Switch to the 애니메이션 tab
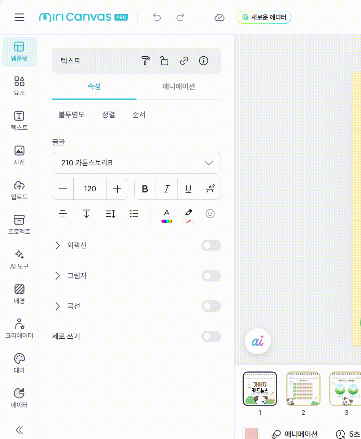This screenshot has width=361, height=439. point(178,87)
